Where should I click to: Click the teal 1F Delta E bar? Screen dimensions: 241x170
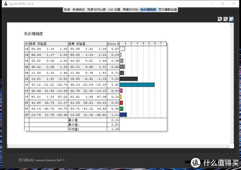[x=137, y=85]
